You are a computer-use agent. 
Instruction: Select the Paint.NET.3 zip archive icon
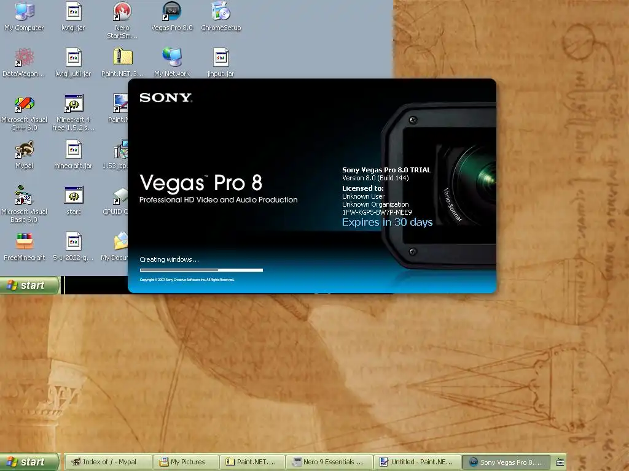[x=122, y=63]
